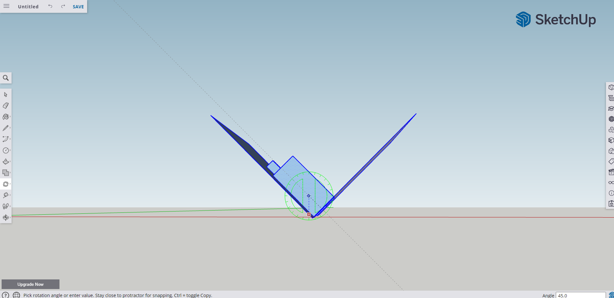Choose the 2 Point Arc tool
The width and height of the screenshot is (614, 298).
tap(6, 139)
